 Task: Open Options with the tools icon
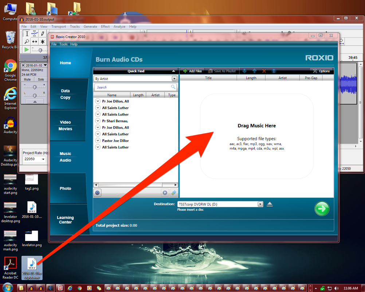(x=321, y=71)
